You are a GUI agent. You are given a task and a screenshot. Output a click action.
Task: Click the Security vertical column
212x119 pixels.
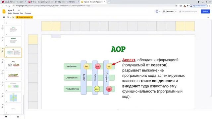(95, 78)
